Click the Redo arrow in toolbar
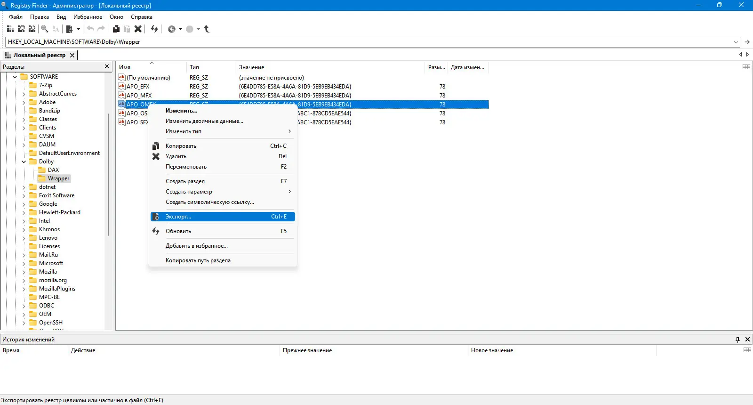This screenshot has width=753, height=405. [x=101, y=29]
